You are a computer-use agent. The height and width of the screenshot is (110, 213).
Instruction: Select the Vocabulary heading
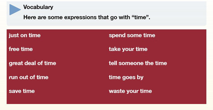click(x=38, y=7)
